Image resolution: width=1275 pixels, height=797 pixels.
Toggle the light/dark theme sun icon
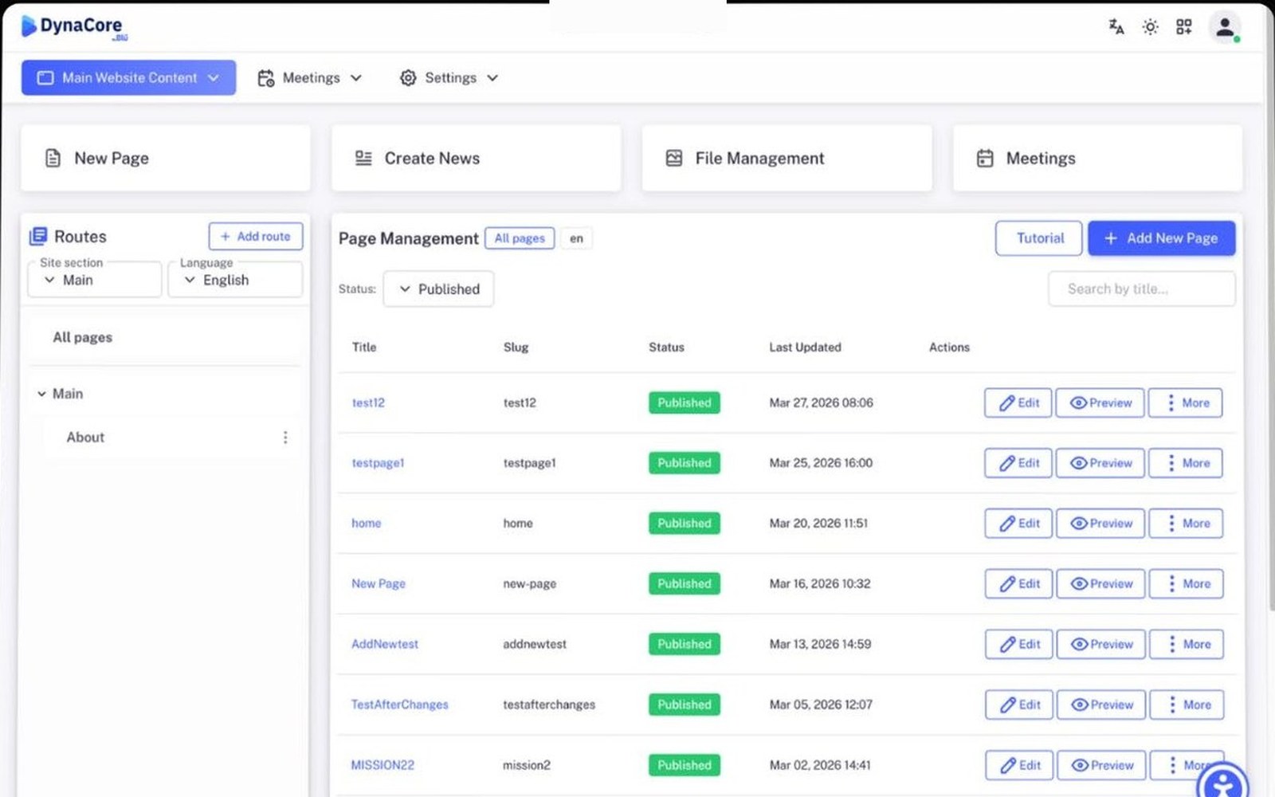(1150, 27)
